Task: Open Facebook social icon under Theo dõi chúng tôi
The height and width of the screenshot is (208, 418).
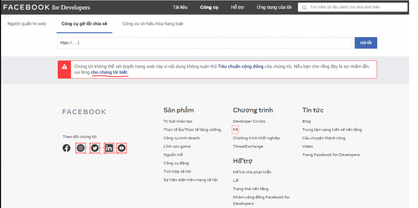Action: point(66,148)
